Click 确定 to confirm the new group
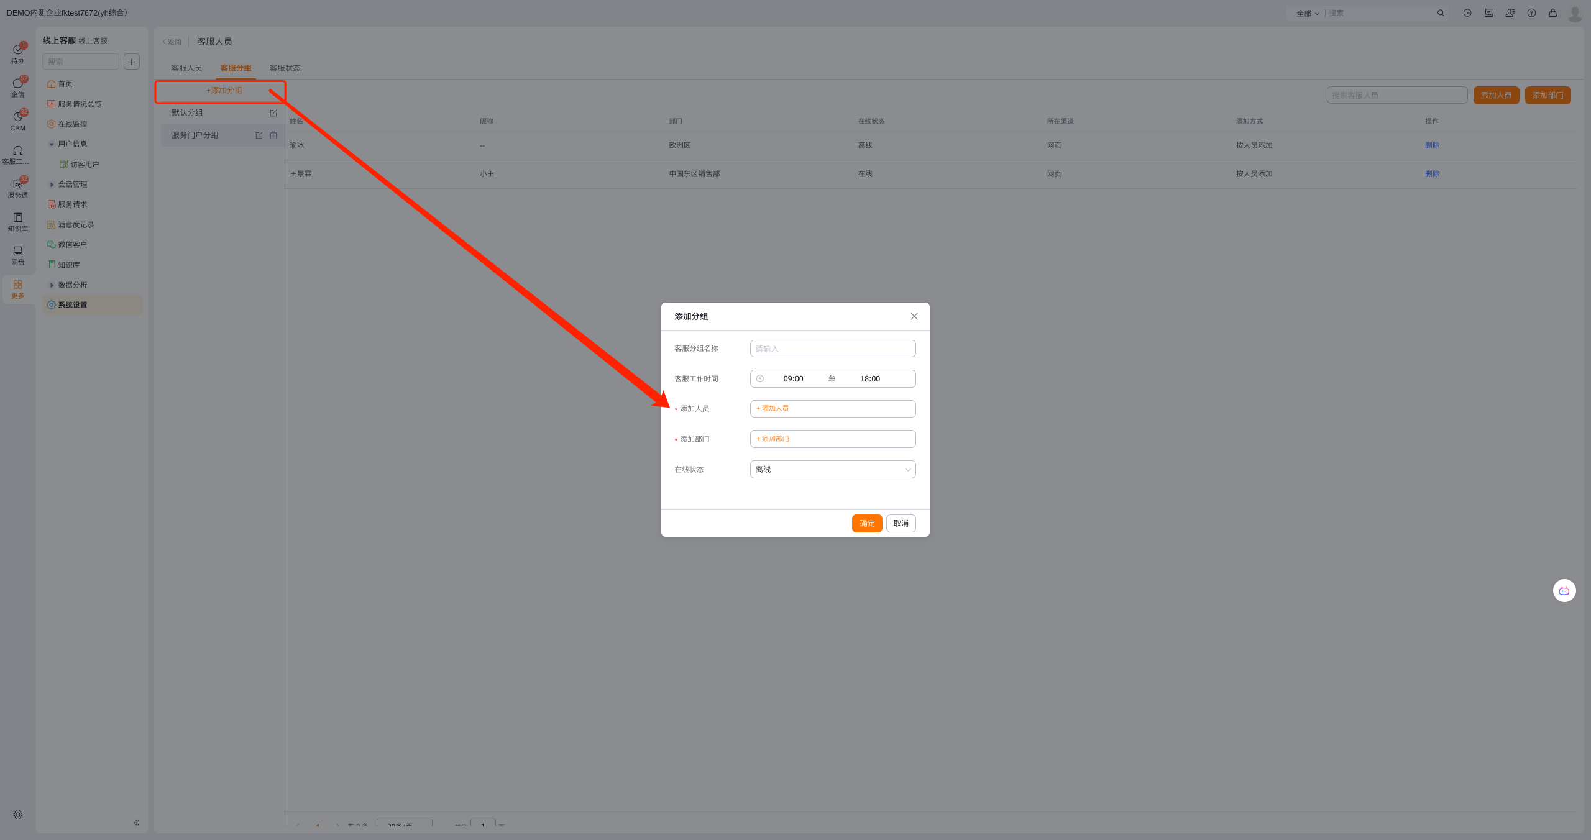The width and height of the screenshot is (1591, 840). tap(866, 523)
